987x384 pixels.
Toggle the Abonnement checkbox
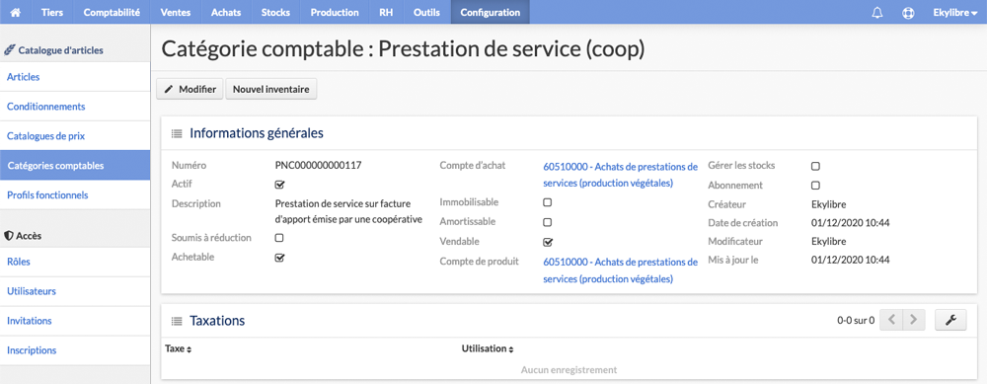coord(815,185)
